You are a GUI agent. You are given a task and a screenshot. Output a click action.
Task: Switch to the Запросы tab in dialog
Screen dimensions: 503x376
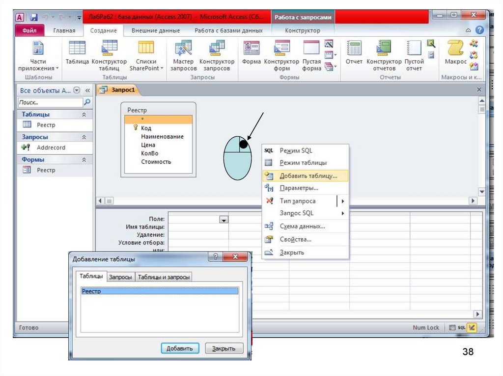point(120,277)
